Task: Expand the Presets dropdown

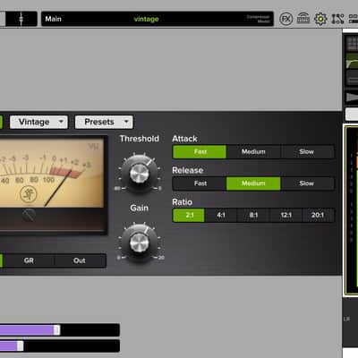Action: click(104, 122)
